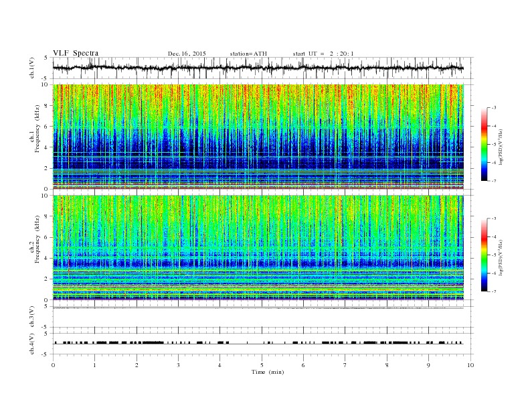The width and height of the screenshot is (530, 410).
Task: Click the 'Time (min)' x-axis label
Action: 268,372
